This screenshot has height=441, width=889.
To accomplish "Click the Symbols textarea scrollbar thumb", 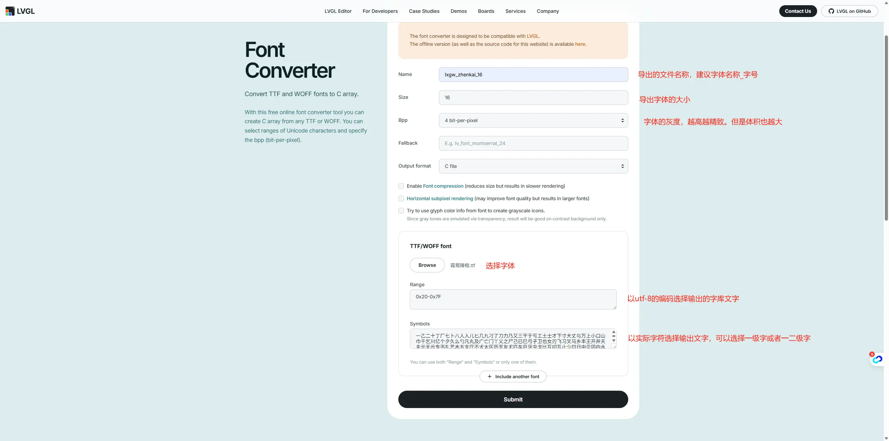I will pyautogui.click(x=614, y=336).
